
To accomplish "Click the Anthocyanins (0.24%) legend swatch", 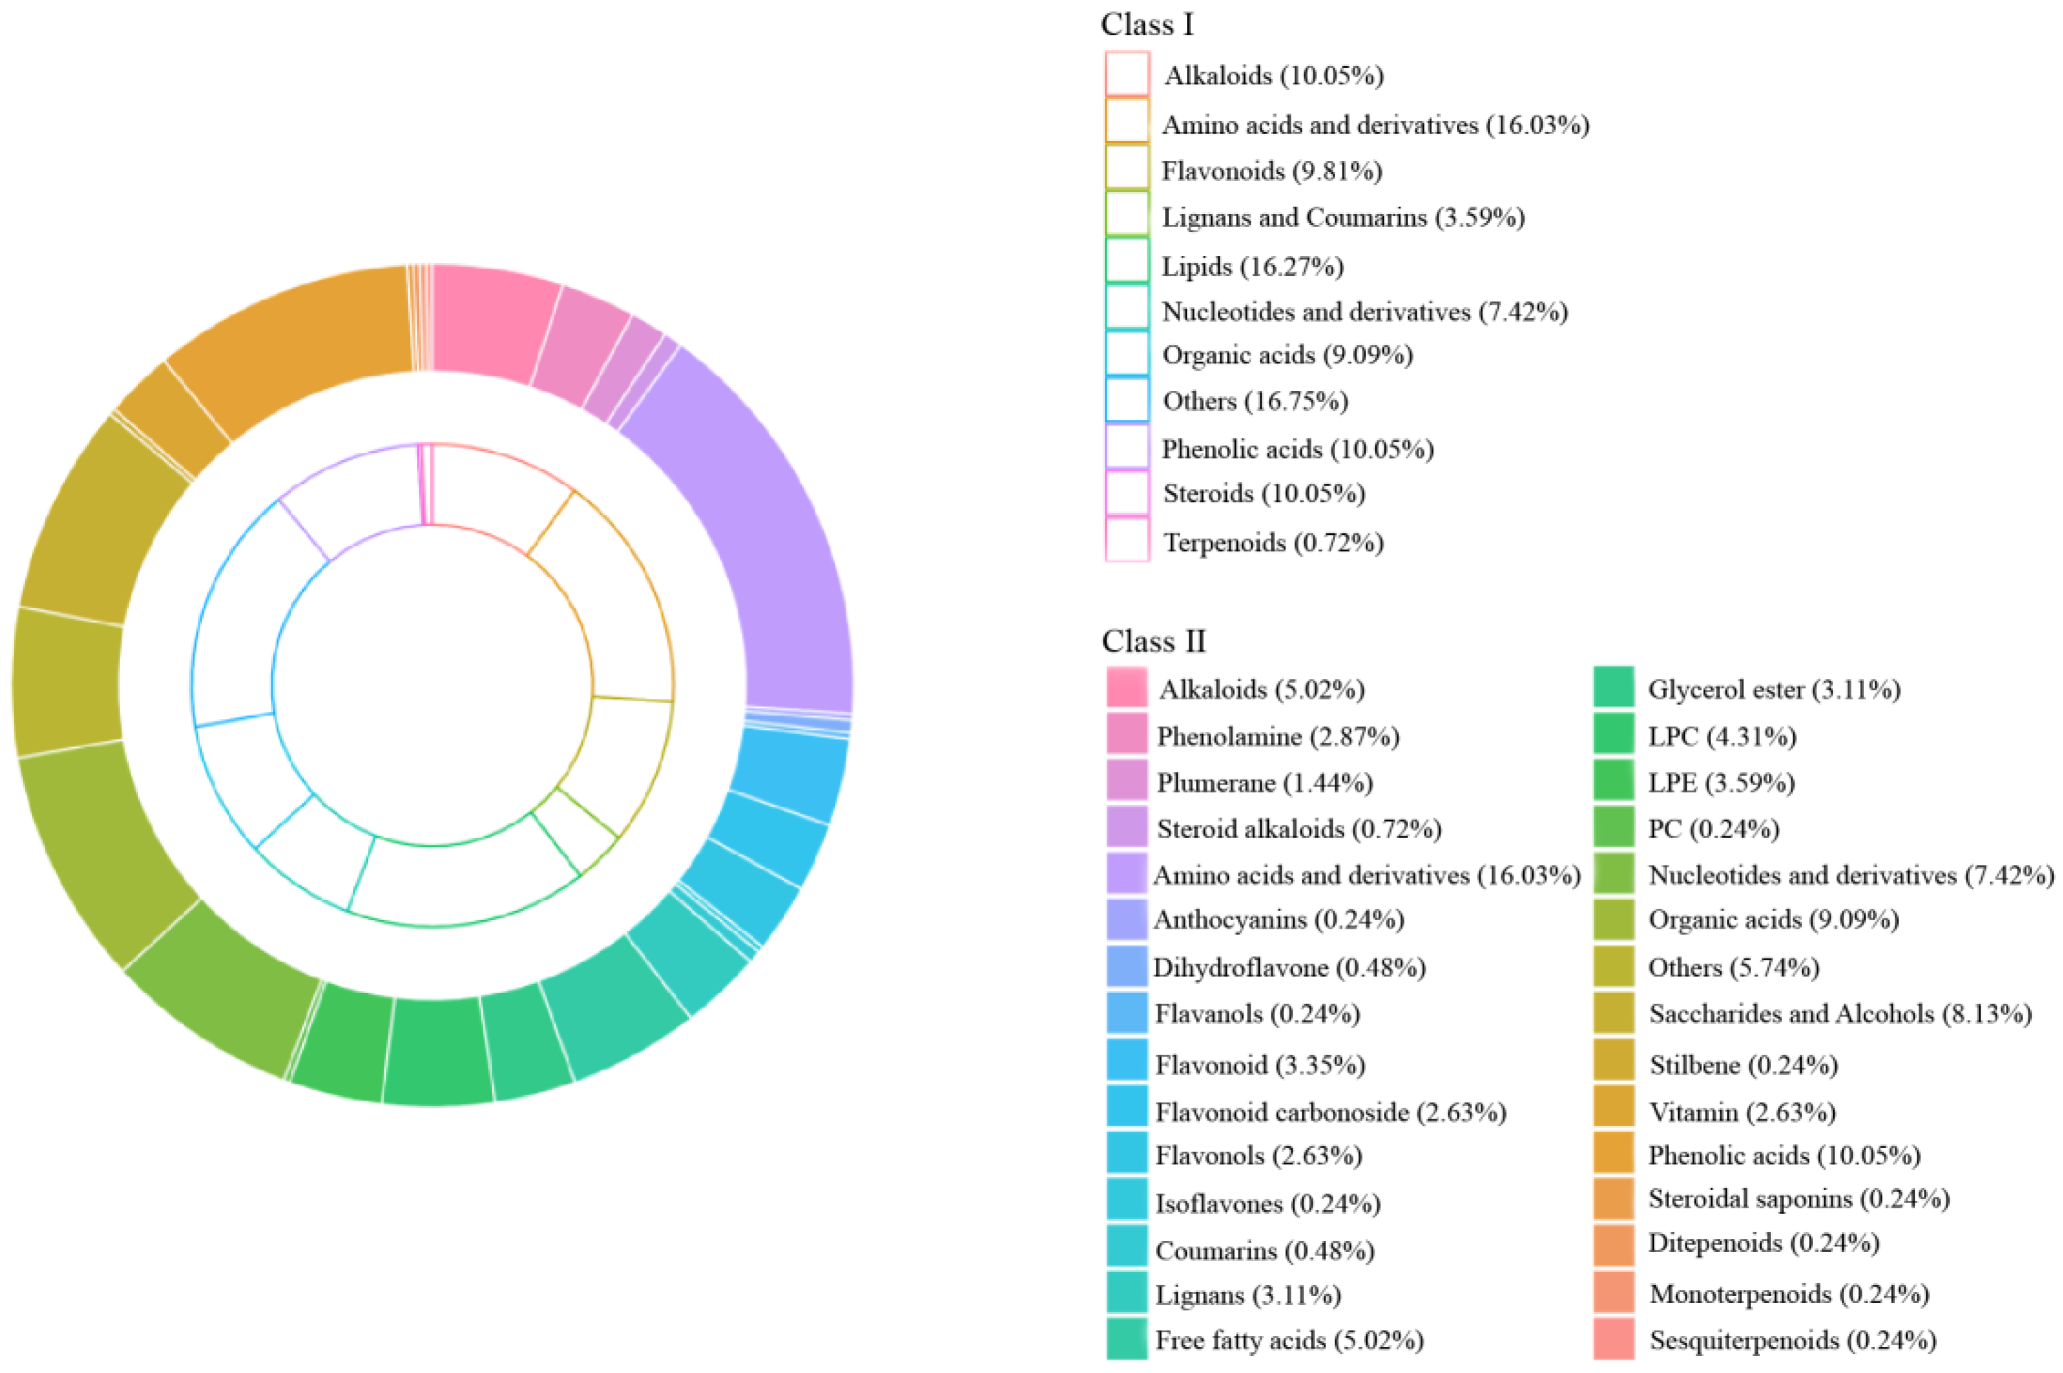I will pyautogui.click(x=1127, y=920).
